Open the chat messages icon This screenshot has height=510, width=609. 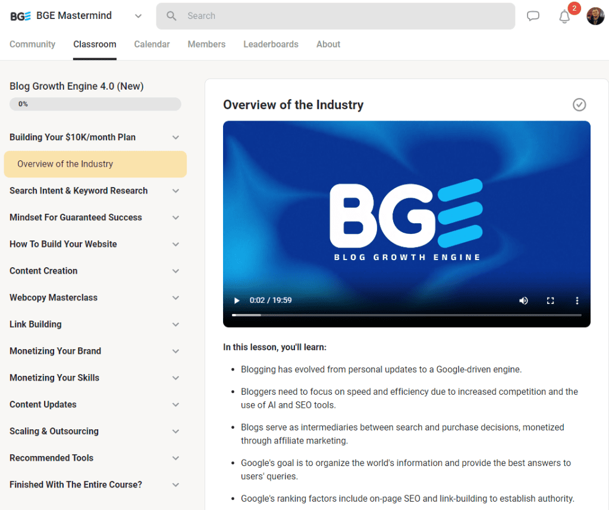(x=533, y=16)
